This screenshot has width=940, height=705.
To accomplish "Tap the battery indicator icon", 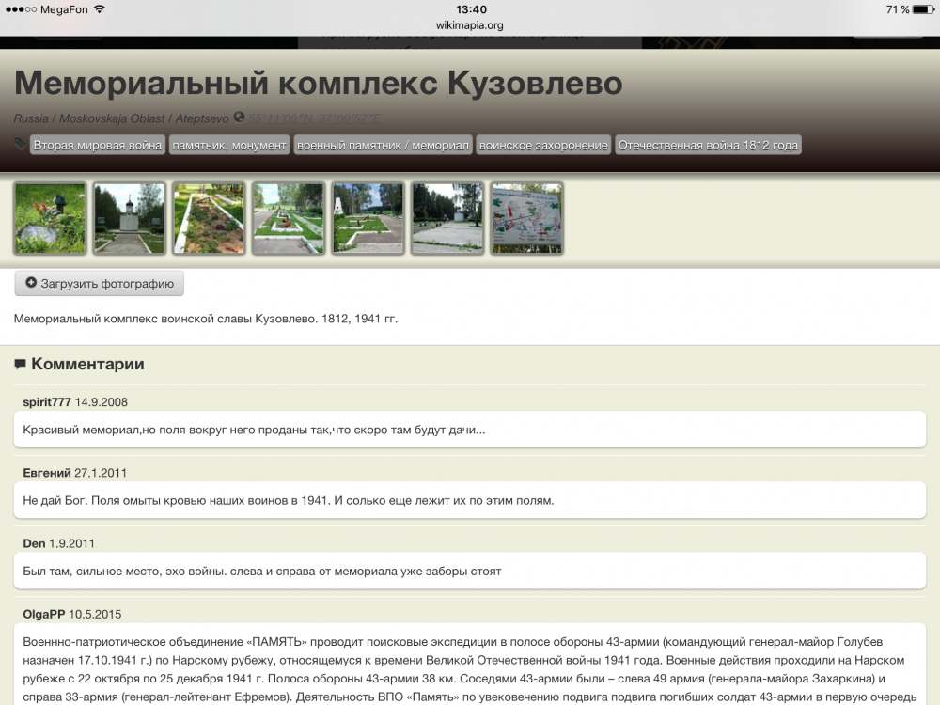I will [924, 9].
